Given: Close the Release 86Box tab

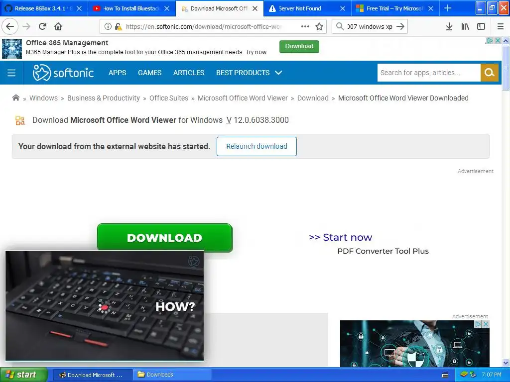Looking at the screenshot, I should pyautogui.click(x=79, y=8).
